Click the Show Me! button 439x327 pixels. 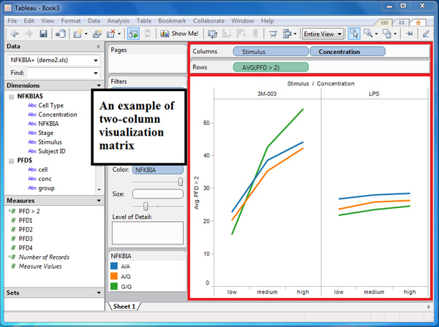174,34
